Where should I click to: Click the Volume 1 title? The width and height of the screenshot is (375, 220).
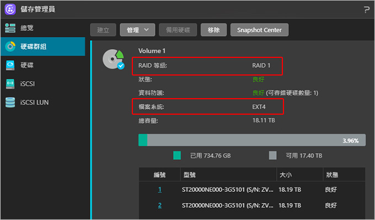(x=152, y=51)
